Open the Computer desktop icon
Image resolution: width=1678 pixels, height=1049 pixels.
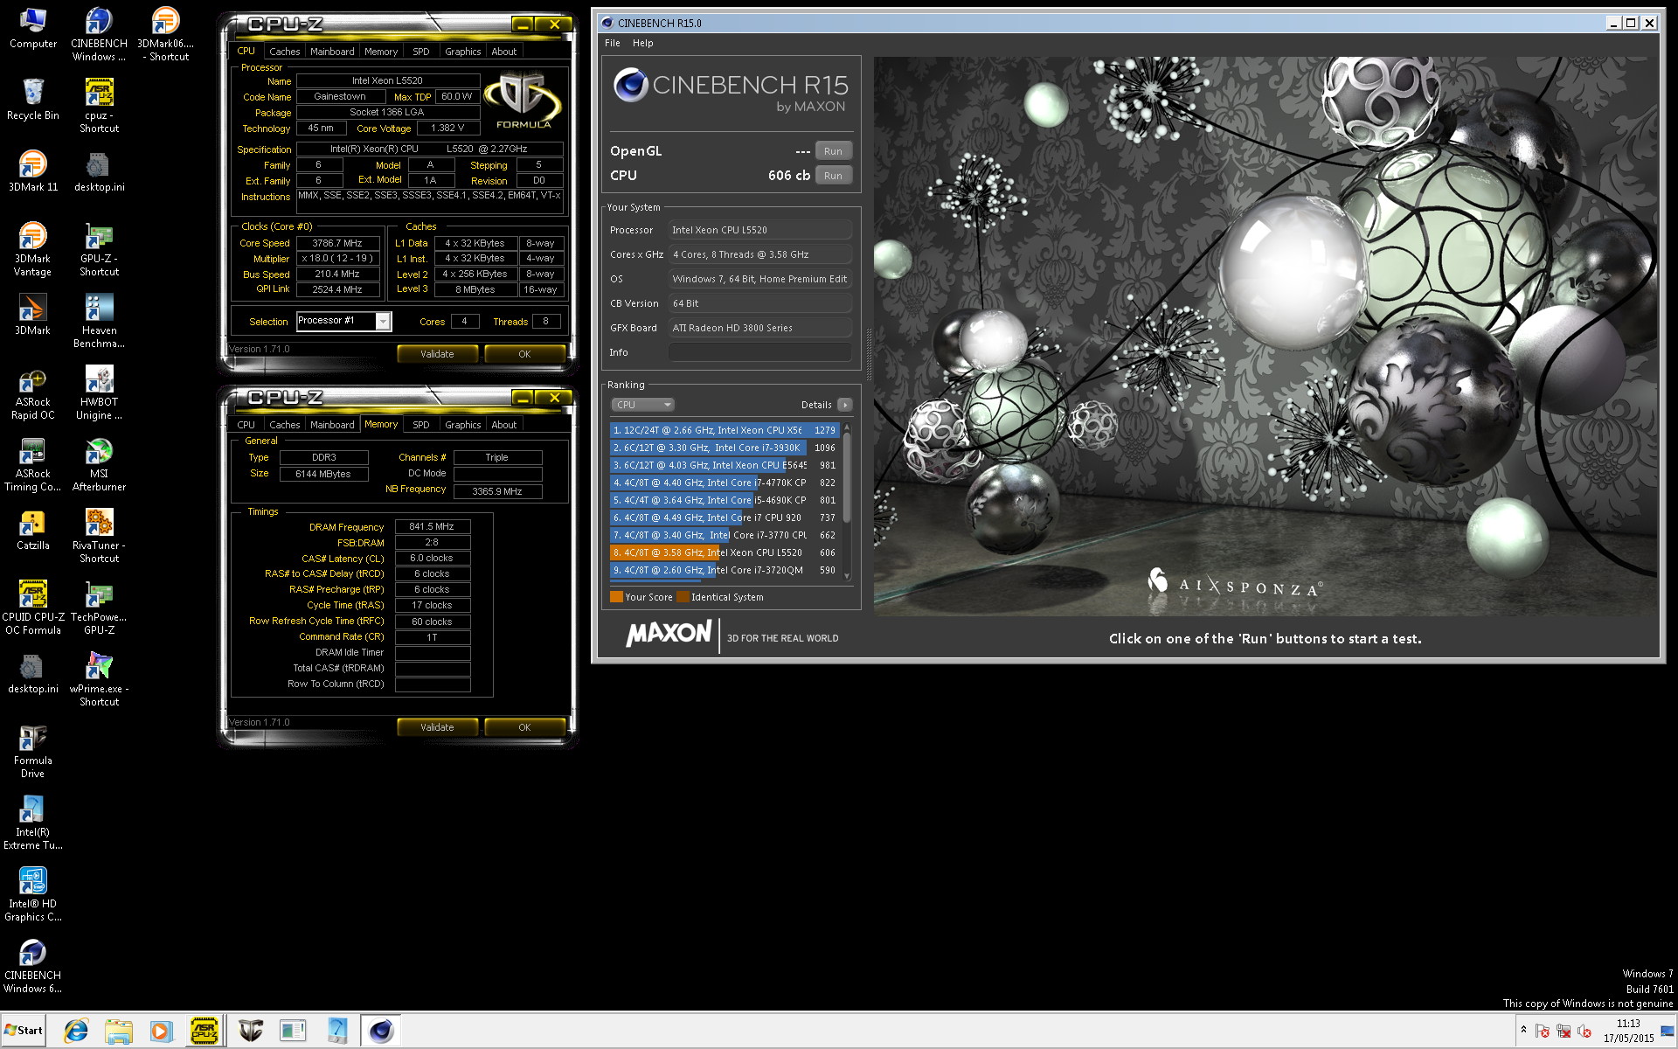32,28
